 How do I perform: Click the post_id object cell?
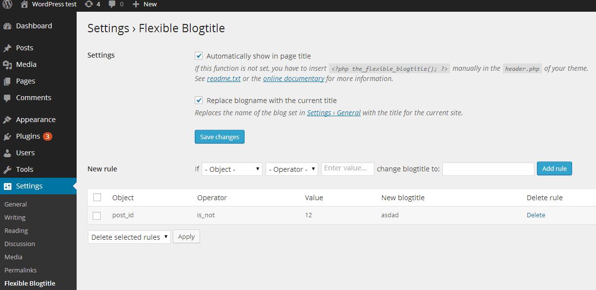(123, 215)
